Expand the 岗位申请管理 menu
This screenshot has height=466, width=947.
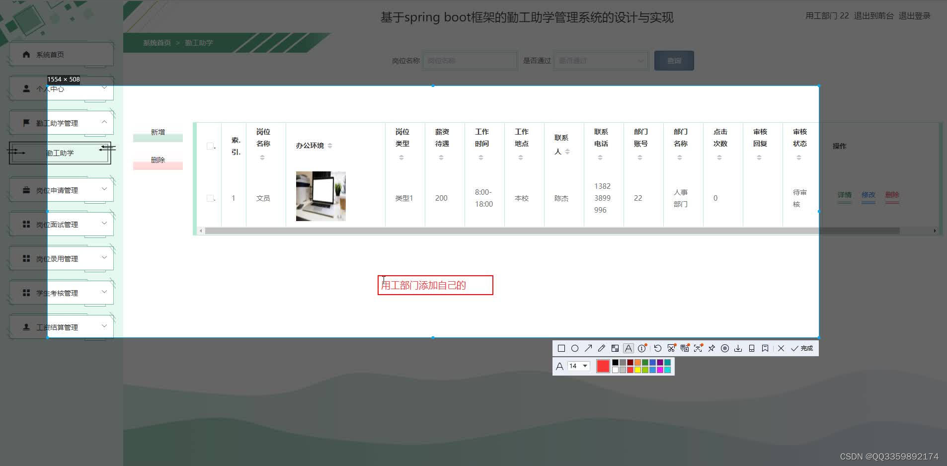point(62,190)
